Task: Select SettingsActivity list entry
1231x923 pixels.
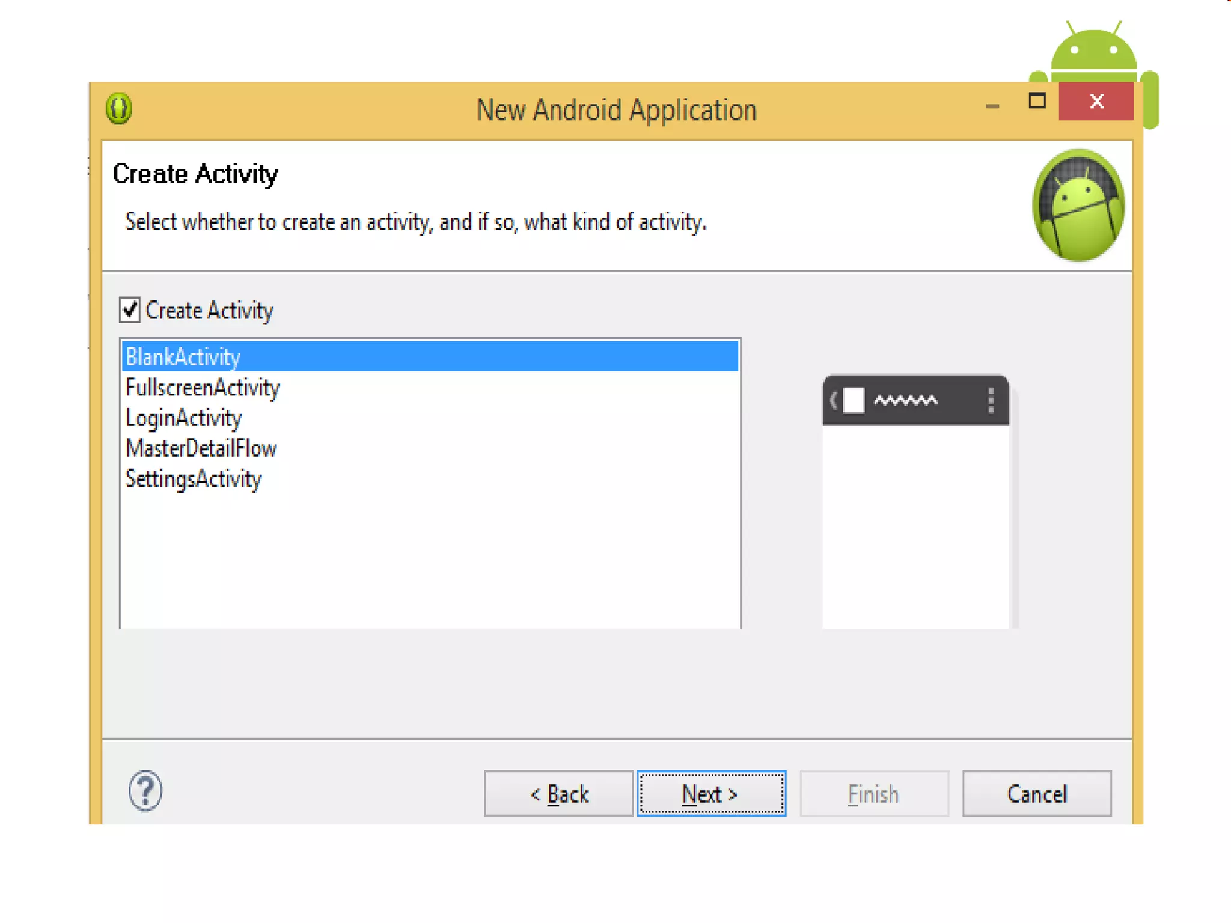Action: 194,479
